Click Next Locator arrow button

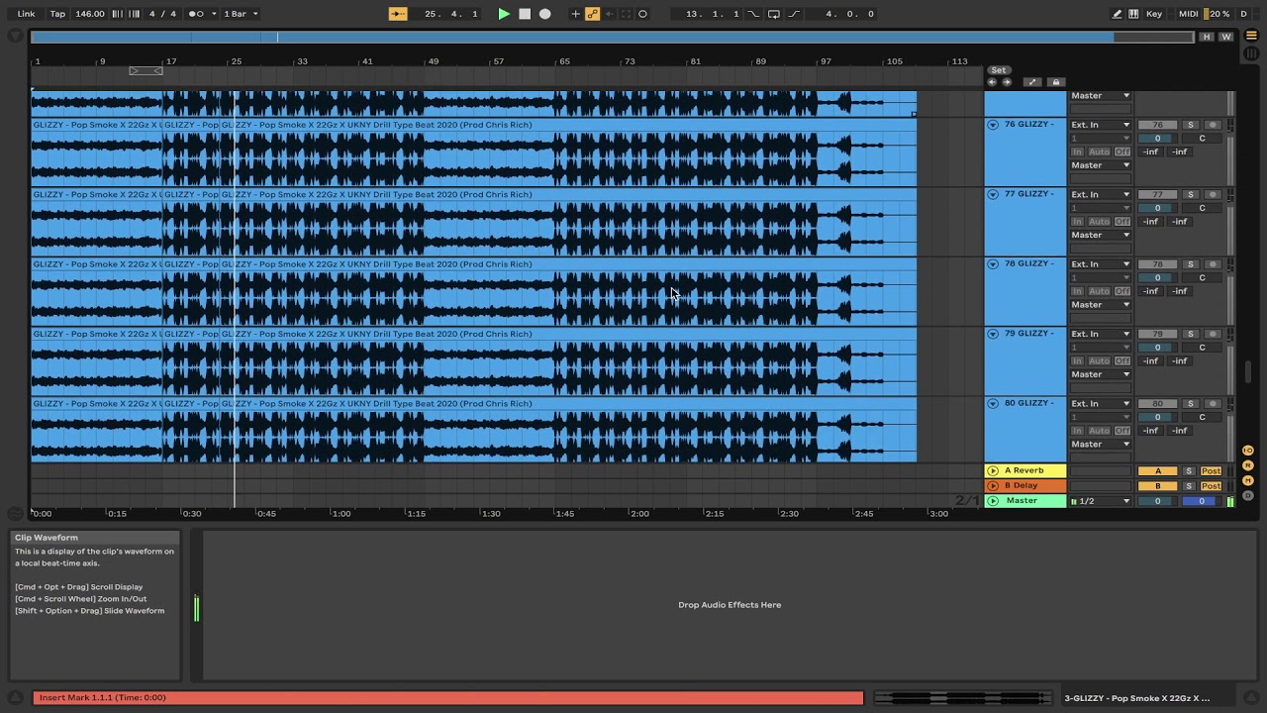1007,82
